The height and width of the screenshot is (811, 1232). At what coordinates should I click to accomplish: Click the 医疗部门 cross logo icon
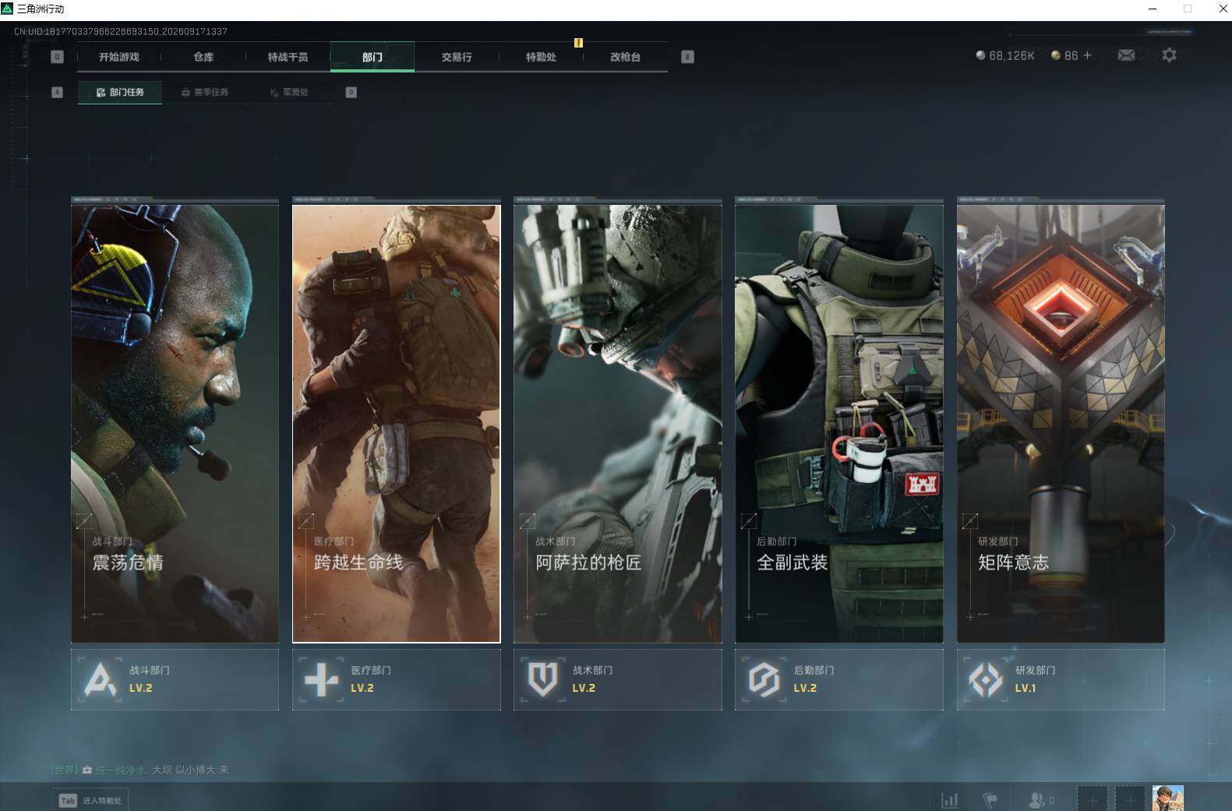point(321,679)
